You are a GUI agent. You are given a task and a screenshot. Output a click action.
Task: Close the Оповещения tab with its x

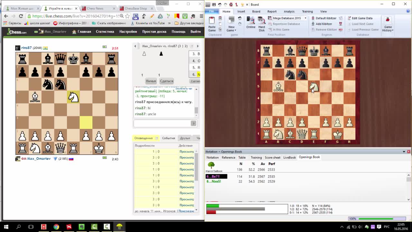pos(157,138)
